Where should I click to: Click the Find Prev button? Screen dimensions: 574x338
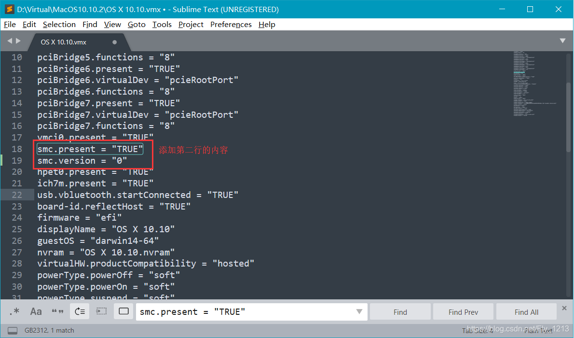tap(463, 312)
